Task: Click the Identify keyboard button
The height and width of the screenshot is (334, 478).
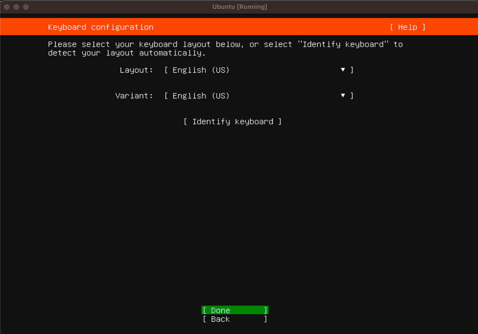Action: point(232,122)
